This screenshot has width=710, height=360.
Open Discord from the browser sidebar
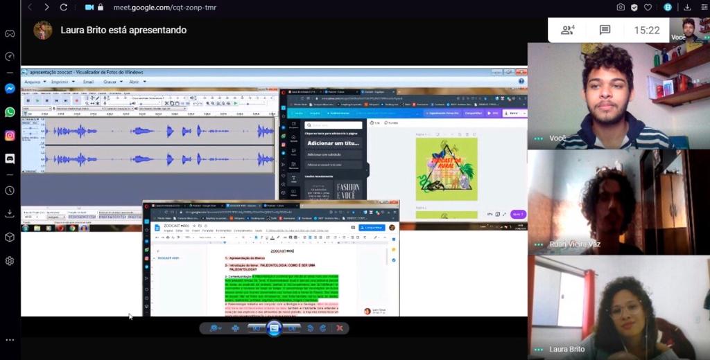tap(10, 159)
